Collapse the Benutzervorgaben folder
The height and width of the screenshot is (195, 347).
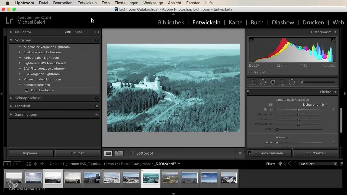(x=20, y=85)
